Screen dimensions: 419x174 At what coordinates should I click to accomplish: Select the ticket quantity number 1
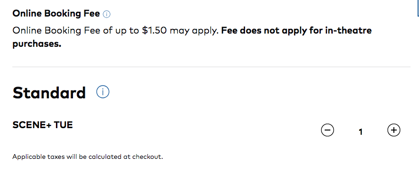(361, 131)
